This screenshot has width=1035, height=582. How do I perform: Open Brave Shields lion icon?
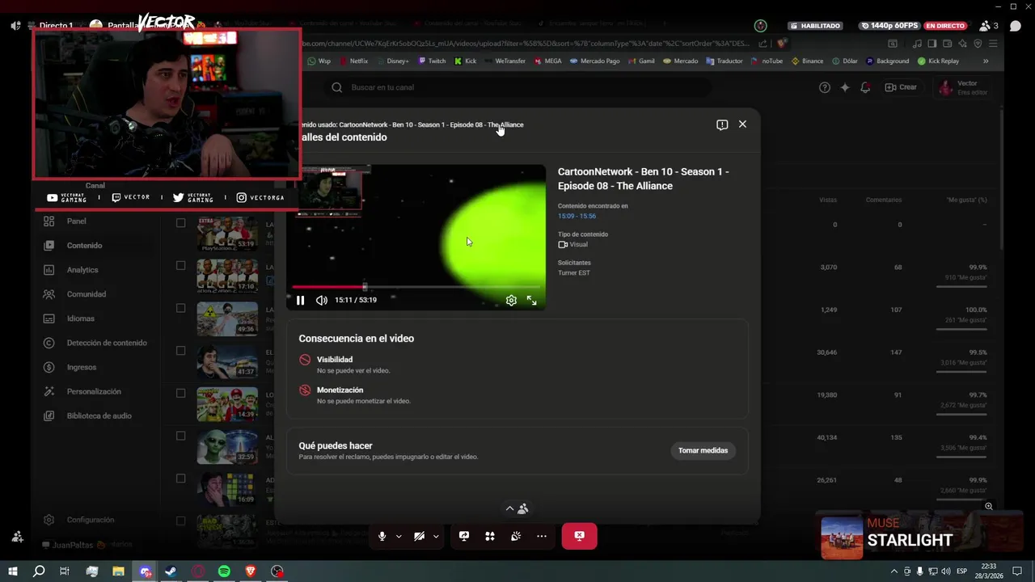[781, 44]
